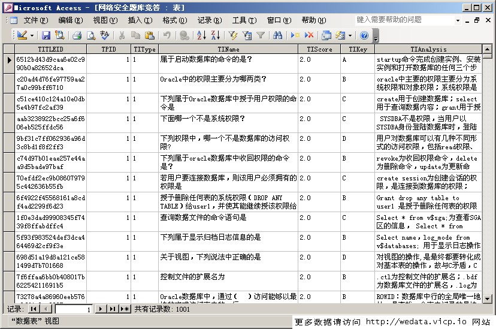Go to last record navigation button
Screen dimensions: 496x329
112,309
